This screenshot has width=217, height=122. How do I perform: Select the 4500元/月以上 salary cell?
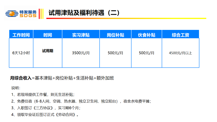click(x=180, y=53)
